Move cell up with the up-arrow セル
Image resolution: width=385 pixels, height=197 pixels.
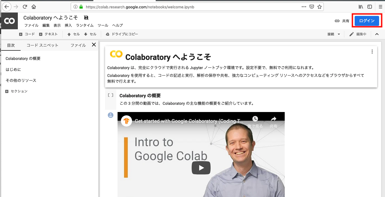(x=74, y=34)
